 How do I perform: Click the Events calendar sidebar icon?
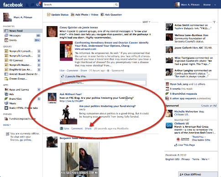pyautogui.click(x=6, y=40)
